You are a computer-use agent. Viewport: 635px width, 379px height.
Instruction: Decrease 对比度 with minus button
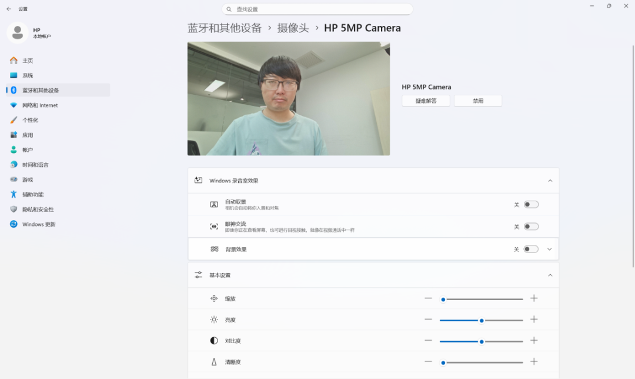tap(428, 341)
